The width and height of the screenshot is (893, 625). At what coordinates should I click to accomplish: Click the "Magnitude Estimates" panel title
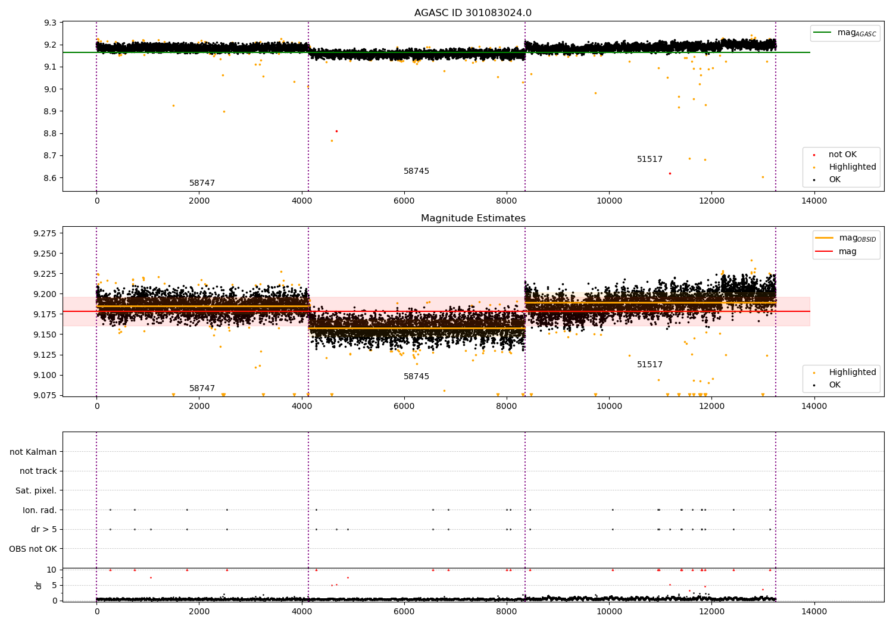pyautogui.click(x=473, y=218)
